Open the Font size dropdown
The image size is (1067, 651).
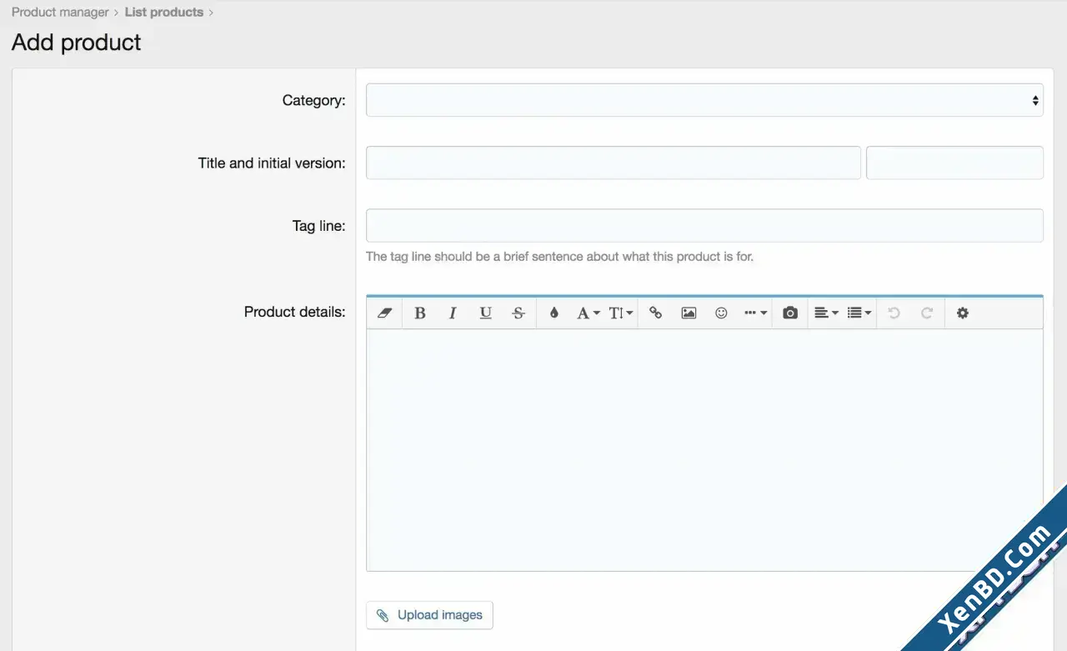(x=621, y=313)
